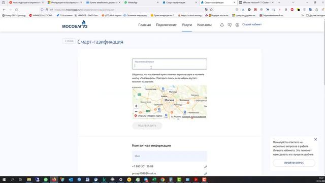
Task: Open the user profile icon in header
Action: (x=237, y=25)
